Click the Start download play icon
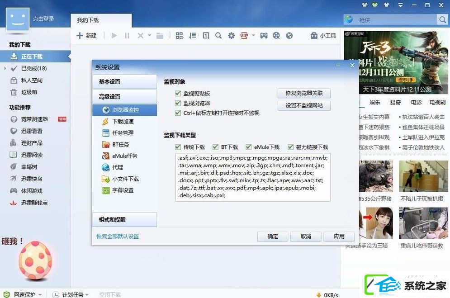This screenshot has width=450, height=298. pyautogui.click(x=114, y=36)
